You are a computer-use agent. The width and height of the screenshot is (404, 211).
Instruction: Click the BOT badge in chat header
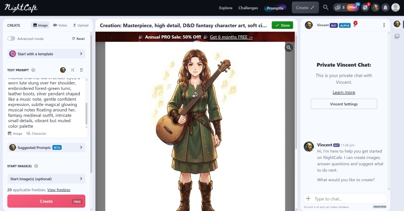334,25
